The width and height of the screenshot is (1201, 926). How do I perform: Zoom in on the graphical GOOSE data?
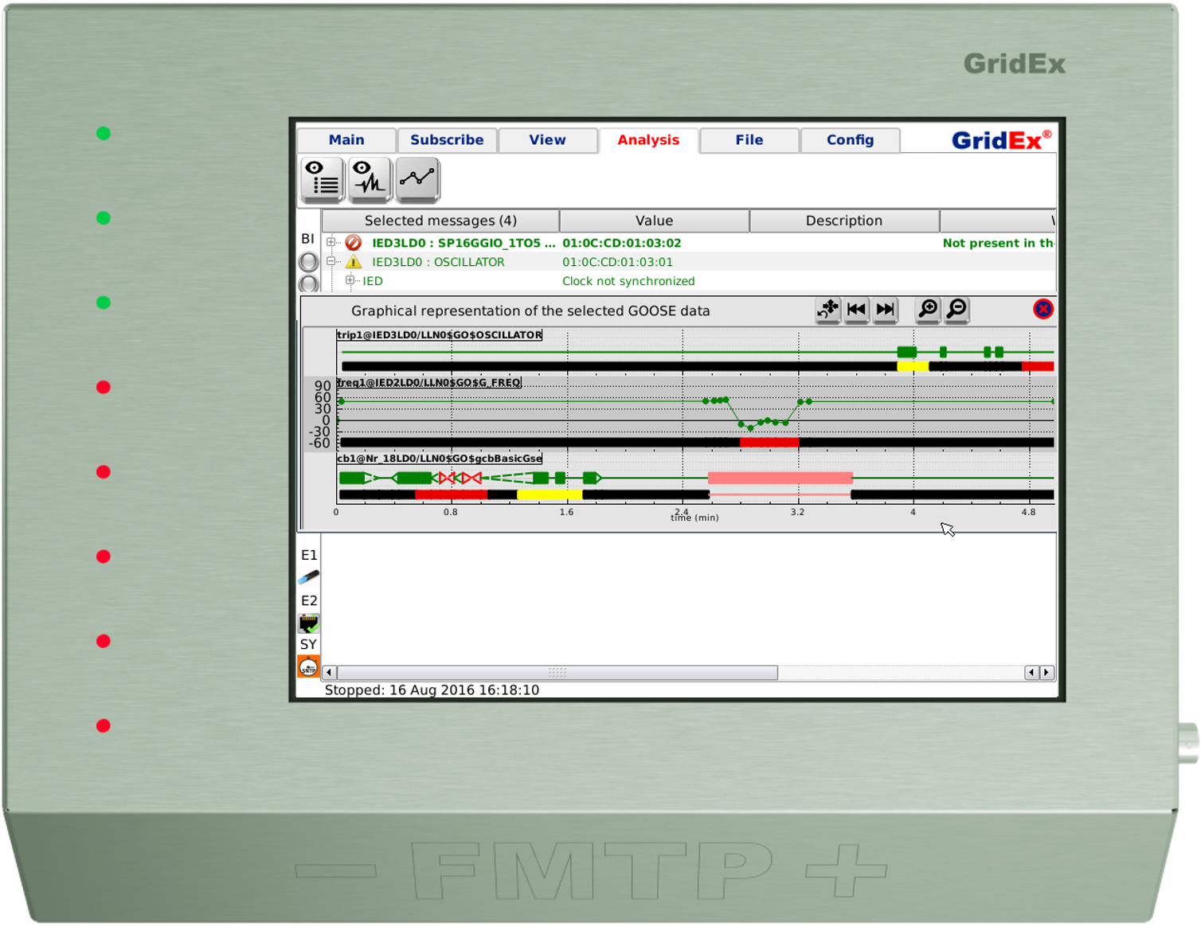point(926,311)
